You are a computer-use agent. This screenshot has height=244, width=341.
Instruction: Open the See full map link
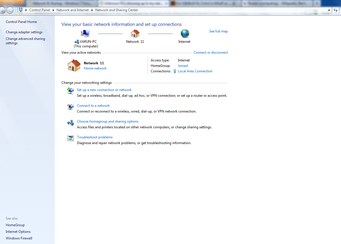point(218,31)
